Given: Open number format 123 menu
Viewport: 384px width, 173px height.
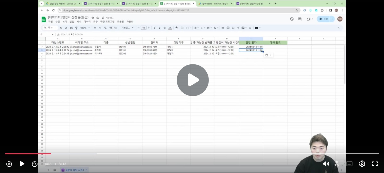Looking at the screenshot, I should (x=116, y=28).
